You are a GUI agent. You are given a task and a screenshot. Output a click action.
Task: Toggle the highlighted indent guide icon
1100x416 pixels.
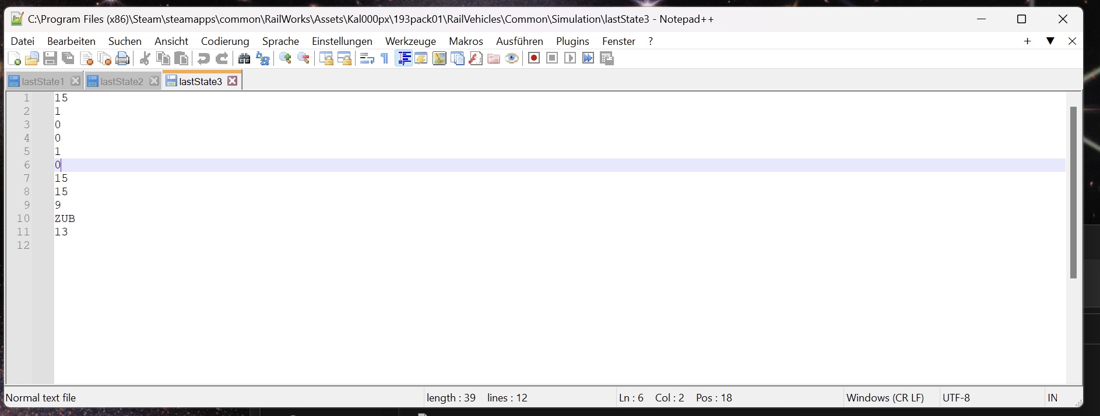click(x=403, y=58)
